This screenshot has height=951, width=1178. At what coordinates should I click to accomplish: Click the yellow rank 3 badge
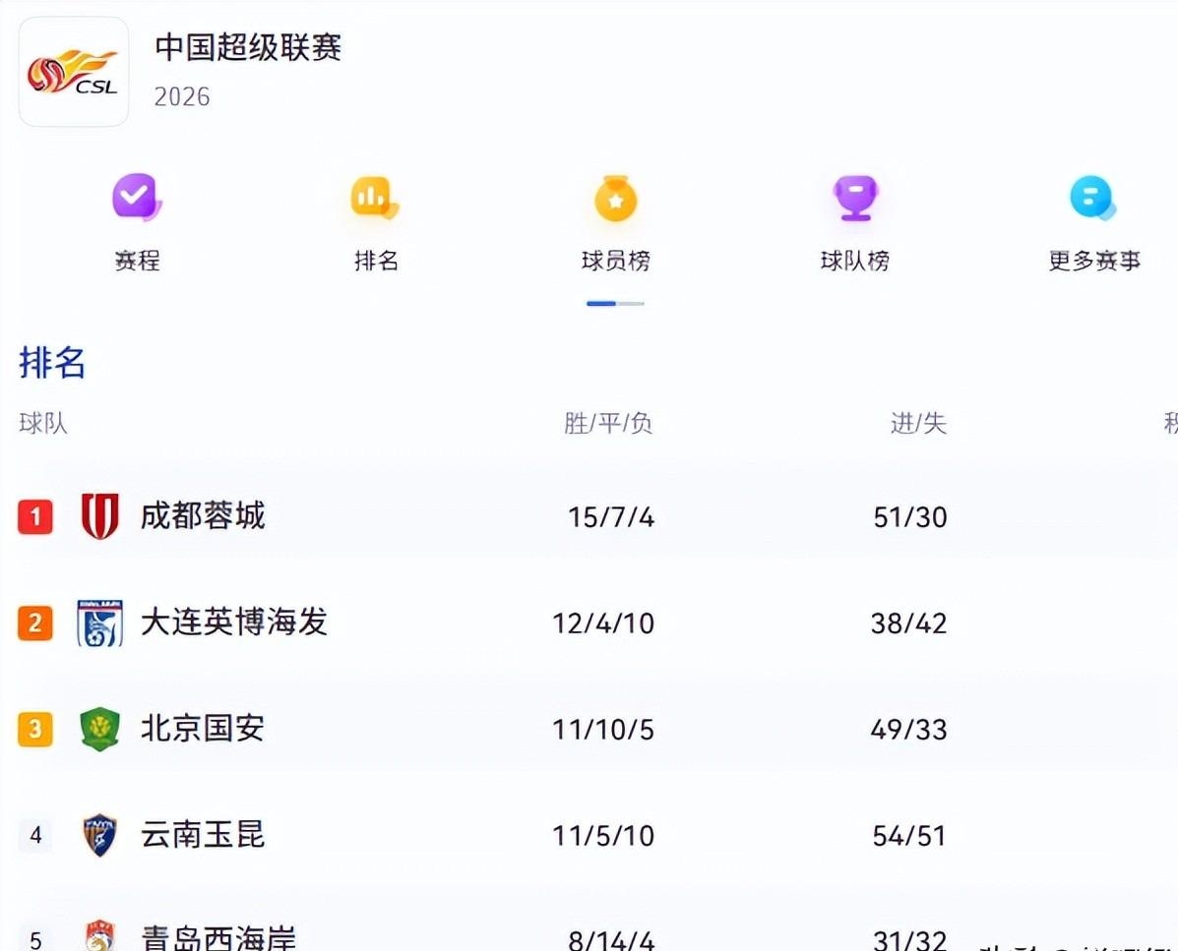pos(35,729)
